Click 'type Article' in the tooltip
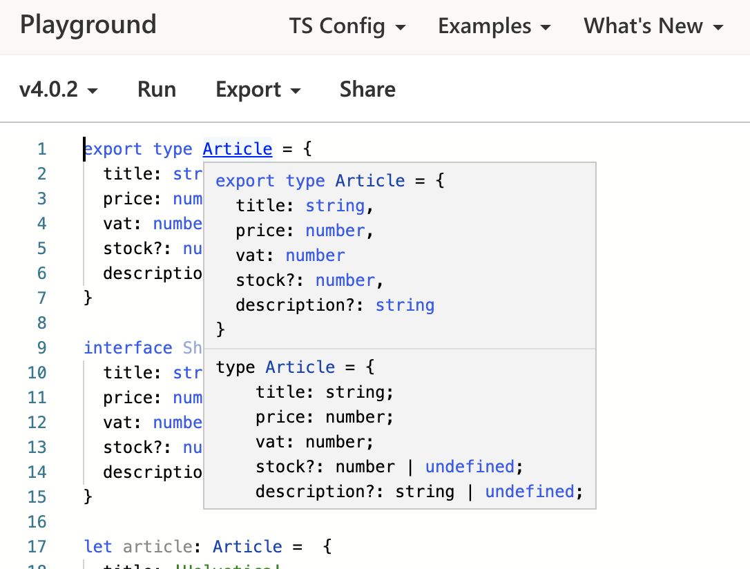Image resolution: width=750 pixels, height=569 pixels. click(276, 367)
